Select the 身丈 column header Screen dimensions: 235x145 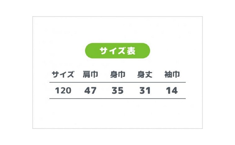pyautogui.click(x=145, y=74)
